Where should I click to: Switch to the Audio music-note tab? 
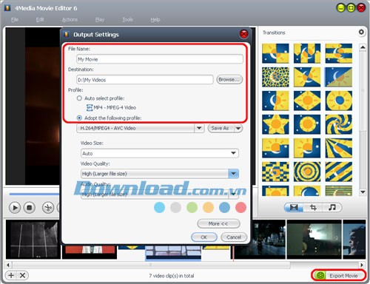tap(332, 208)
